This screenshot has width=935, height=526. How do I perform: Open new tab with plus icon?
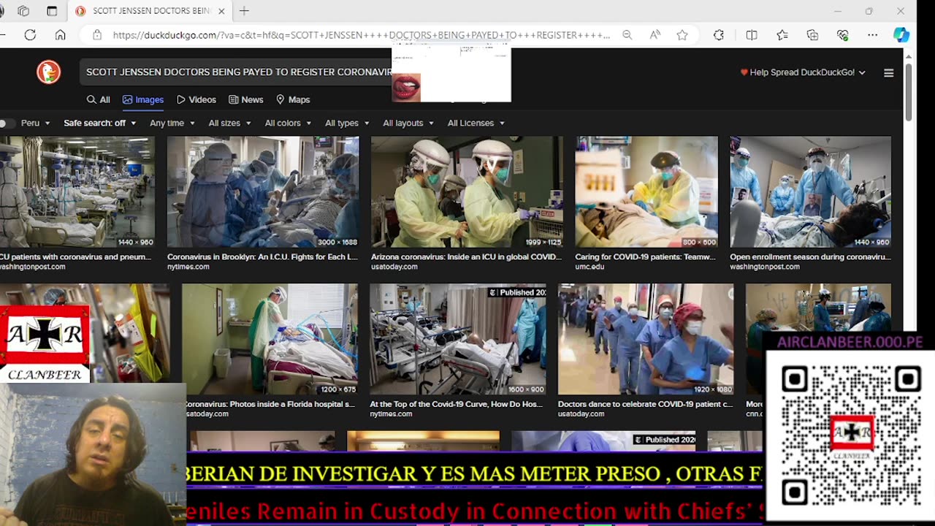pos(244,11)
